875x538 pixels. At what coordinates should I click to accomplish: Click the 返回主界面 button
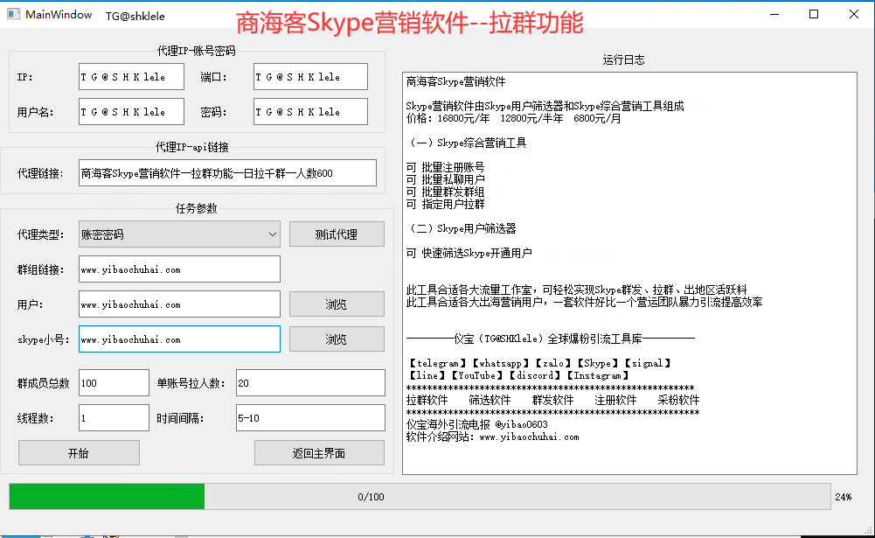pos(319,452)
